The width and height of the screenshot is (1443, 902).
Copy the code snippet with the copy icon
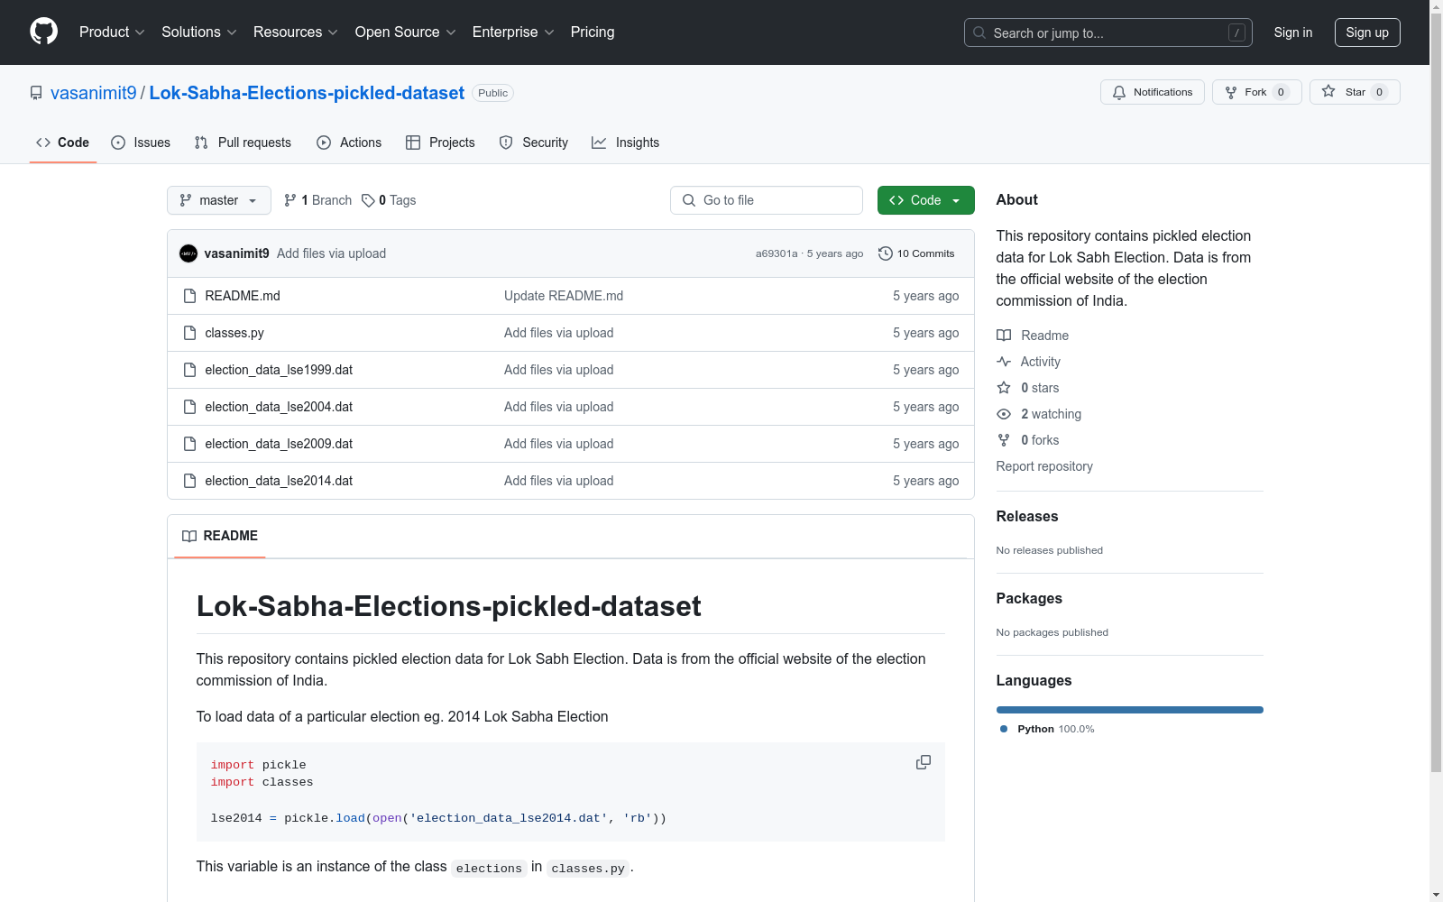[924, 762]
